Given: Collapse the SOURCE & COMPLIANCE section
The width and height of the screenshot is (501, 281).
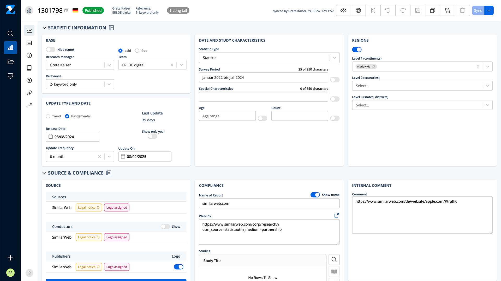Looking at the screenshot, I should click(44, 173).
